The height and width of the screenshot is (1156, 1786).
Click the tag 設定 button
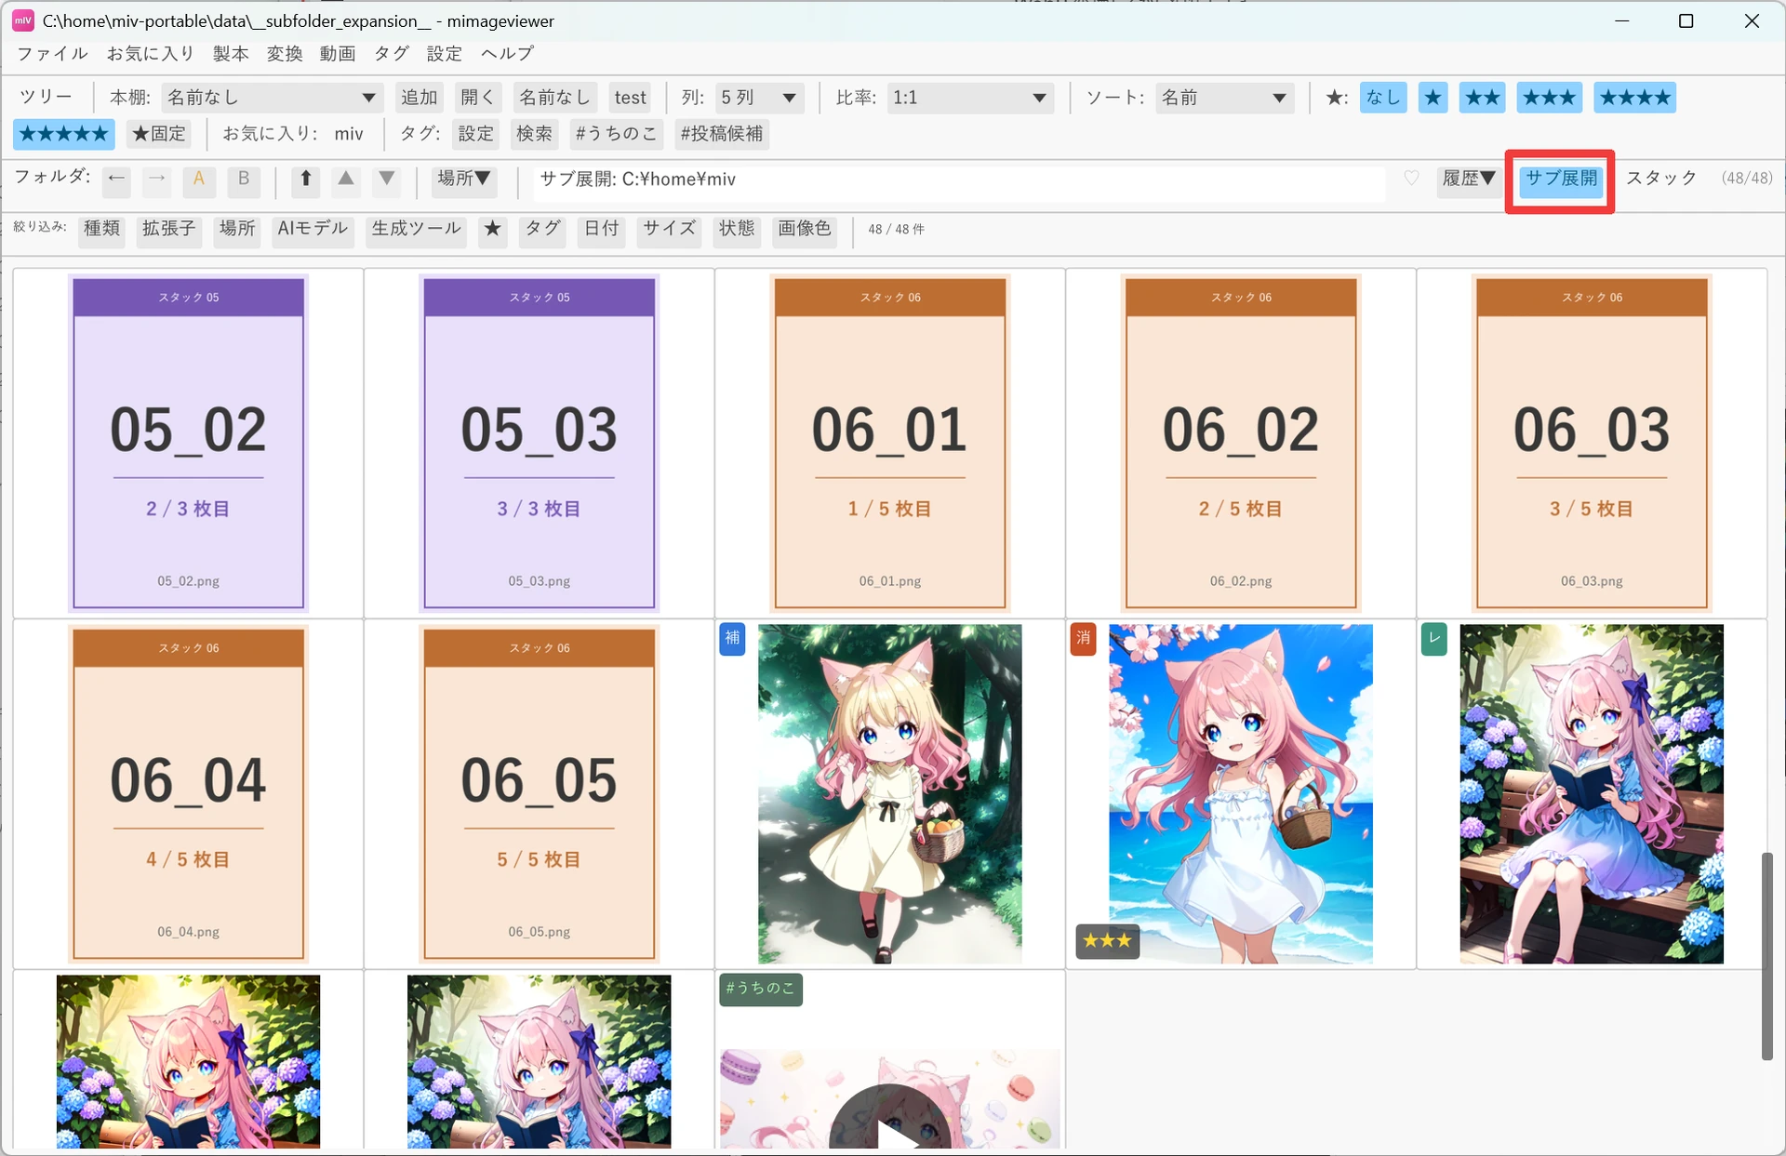pos(475,134)
